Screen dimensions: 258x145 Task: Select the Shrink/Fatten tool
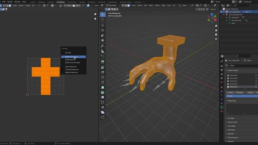pos(103,107)
